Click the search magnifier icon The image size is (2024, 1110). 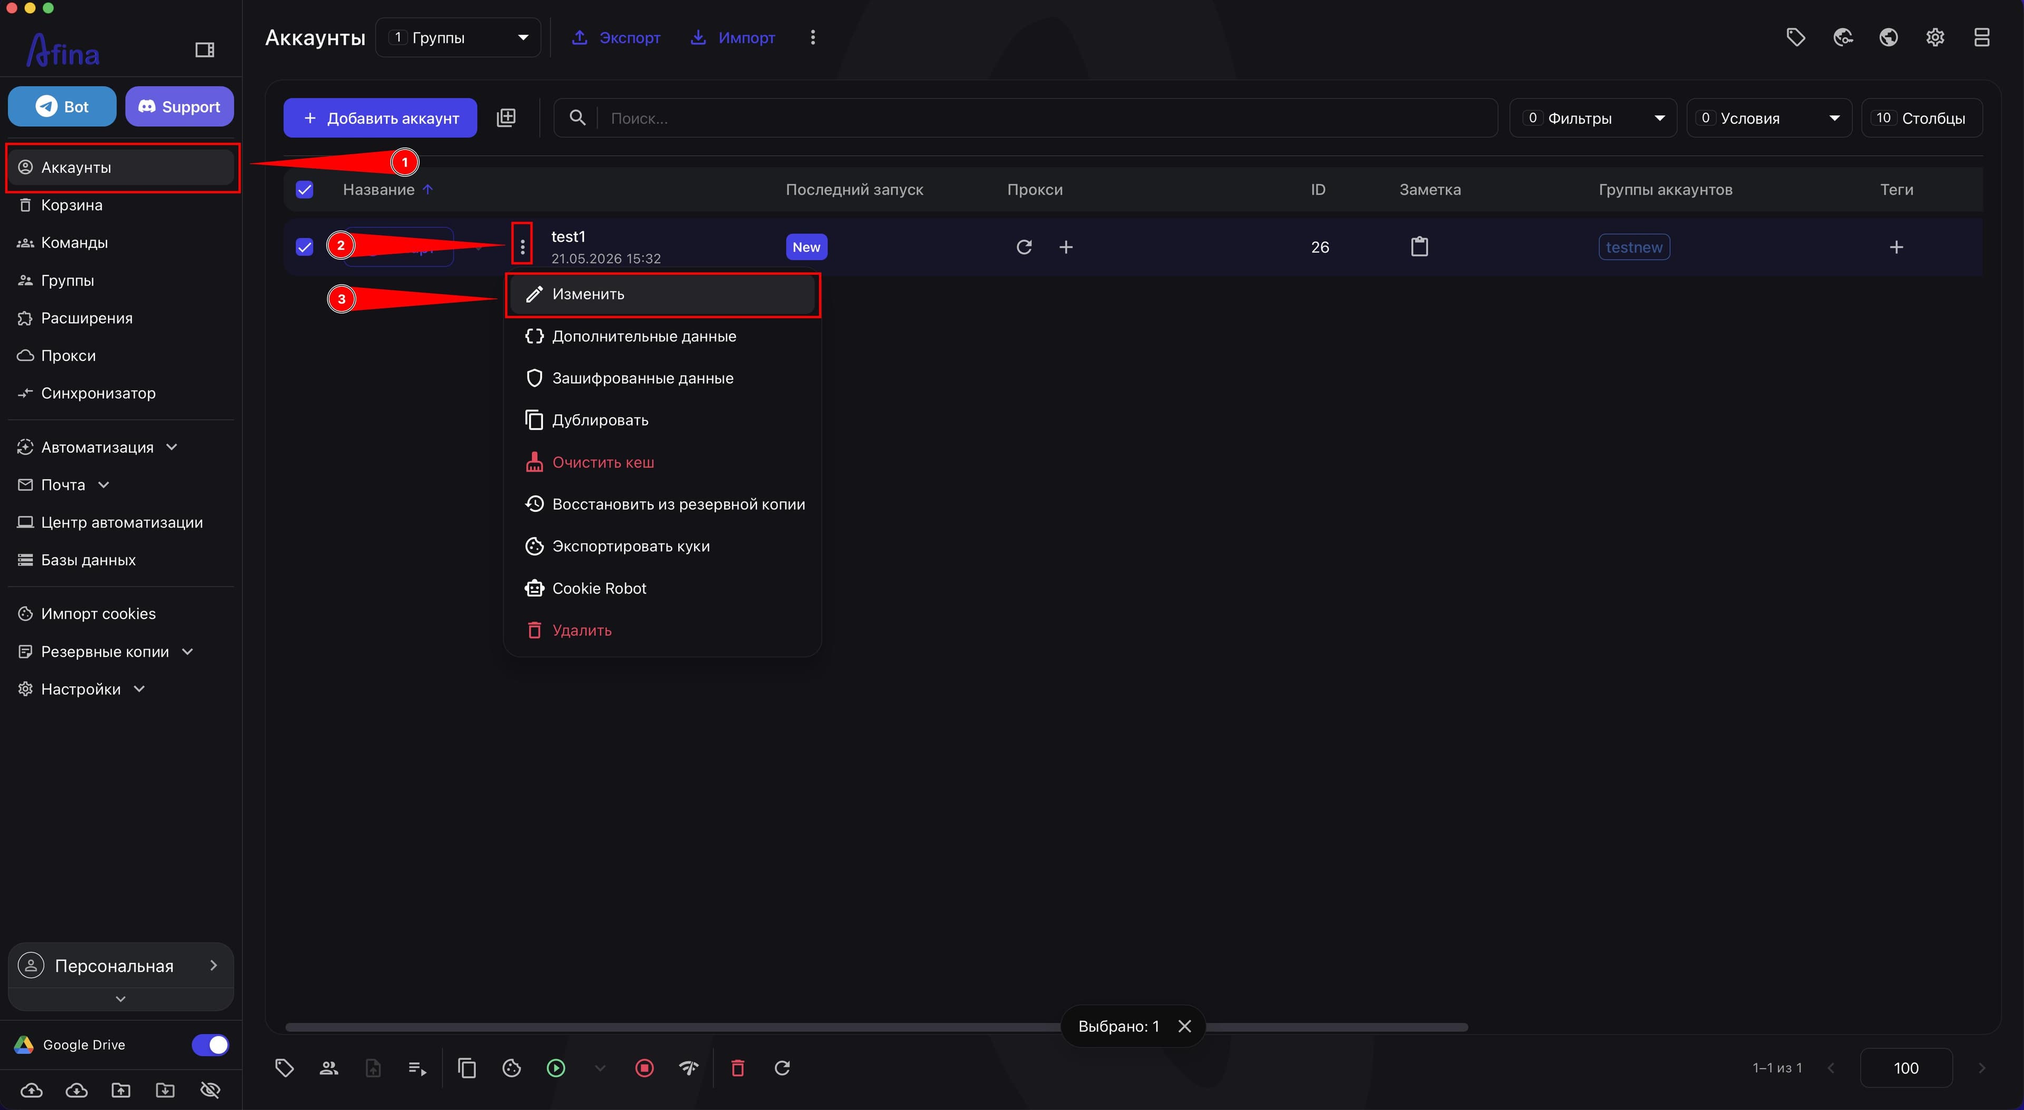tap(578, 118)
